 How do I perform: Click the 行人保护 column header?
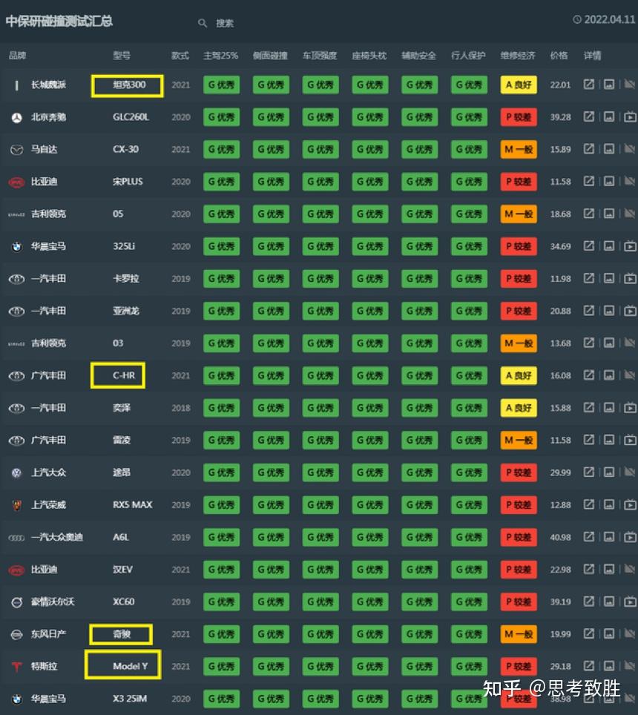point(468,56)
